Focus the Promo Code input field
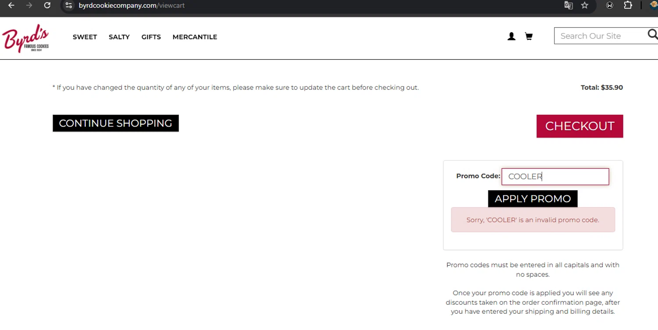658x330 pixels. (555, 177)
